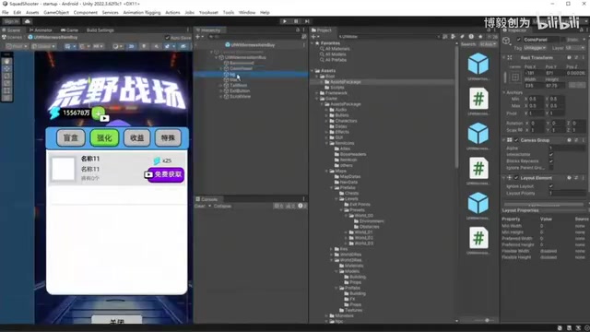Click the Hierarchy add plus icon
The height and width of the screenshot is (332, 590).
coord(198,37)
